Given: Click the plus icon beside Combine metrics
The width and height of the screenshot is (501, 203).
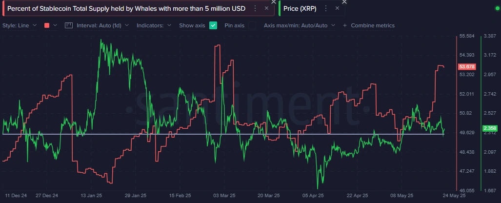Looking at the screenshot, I should [345, 25].
